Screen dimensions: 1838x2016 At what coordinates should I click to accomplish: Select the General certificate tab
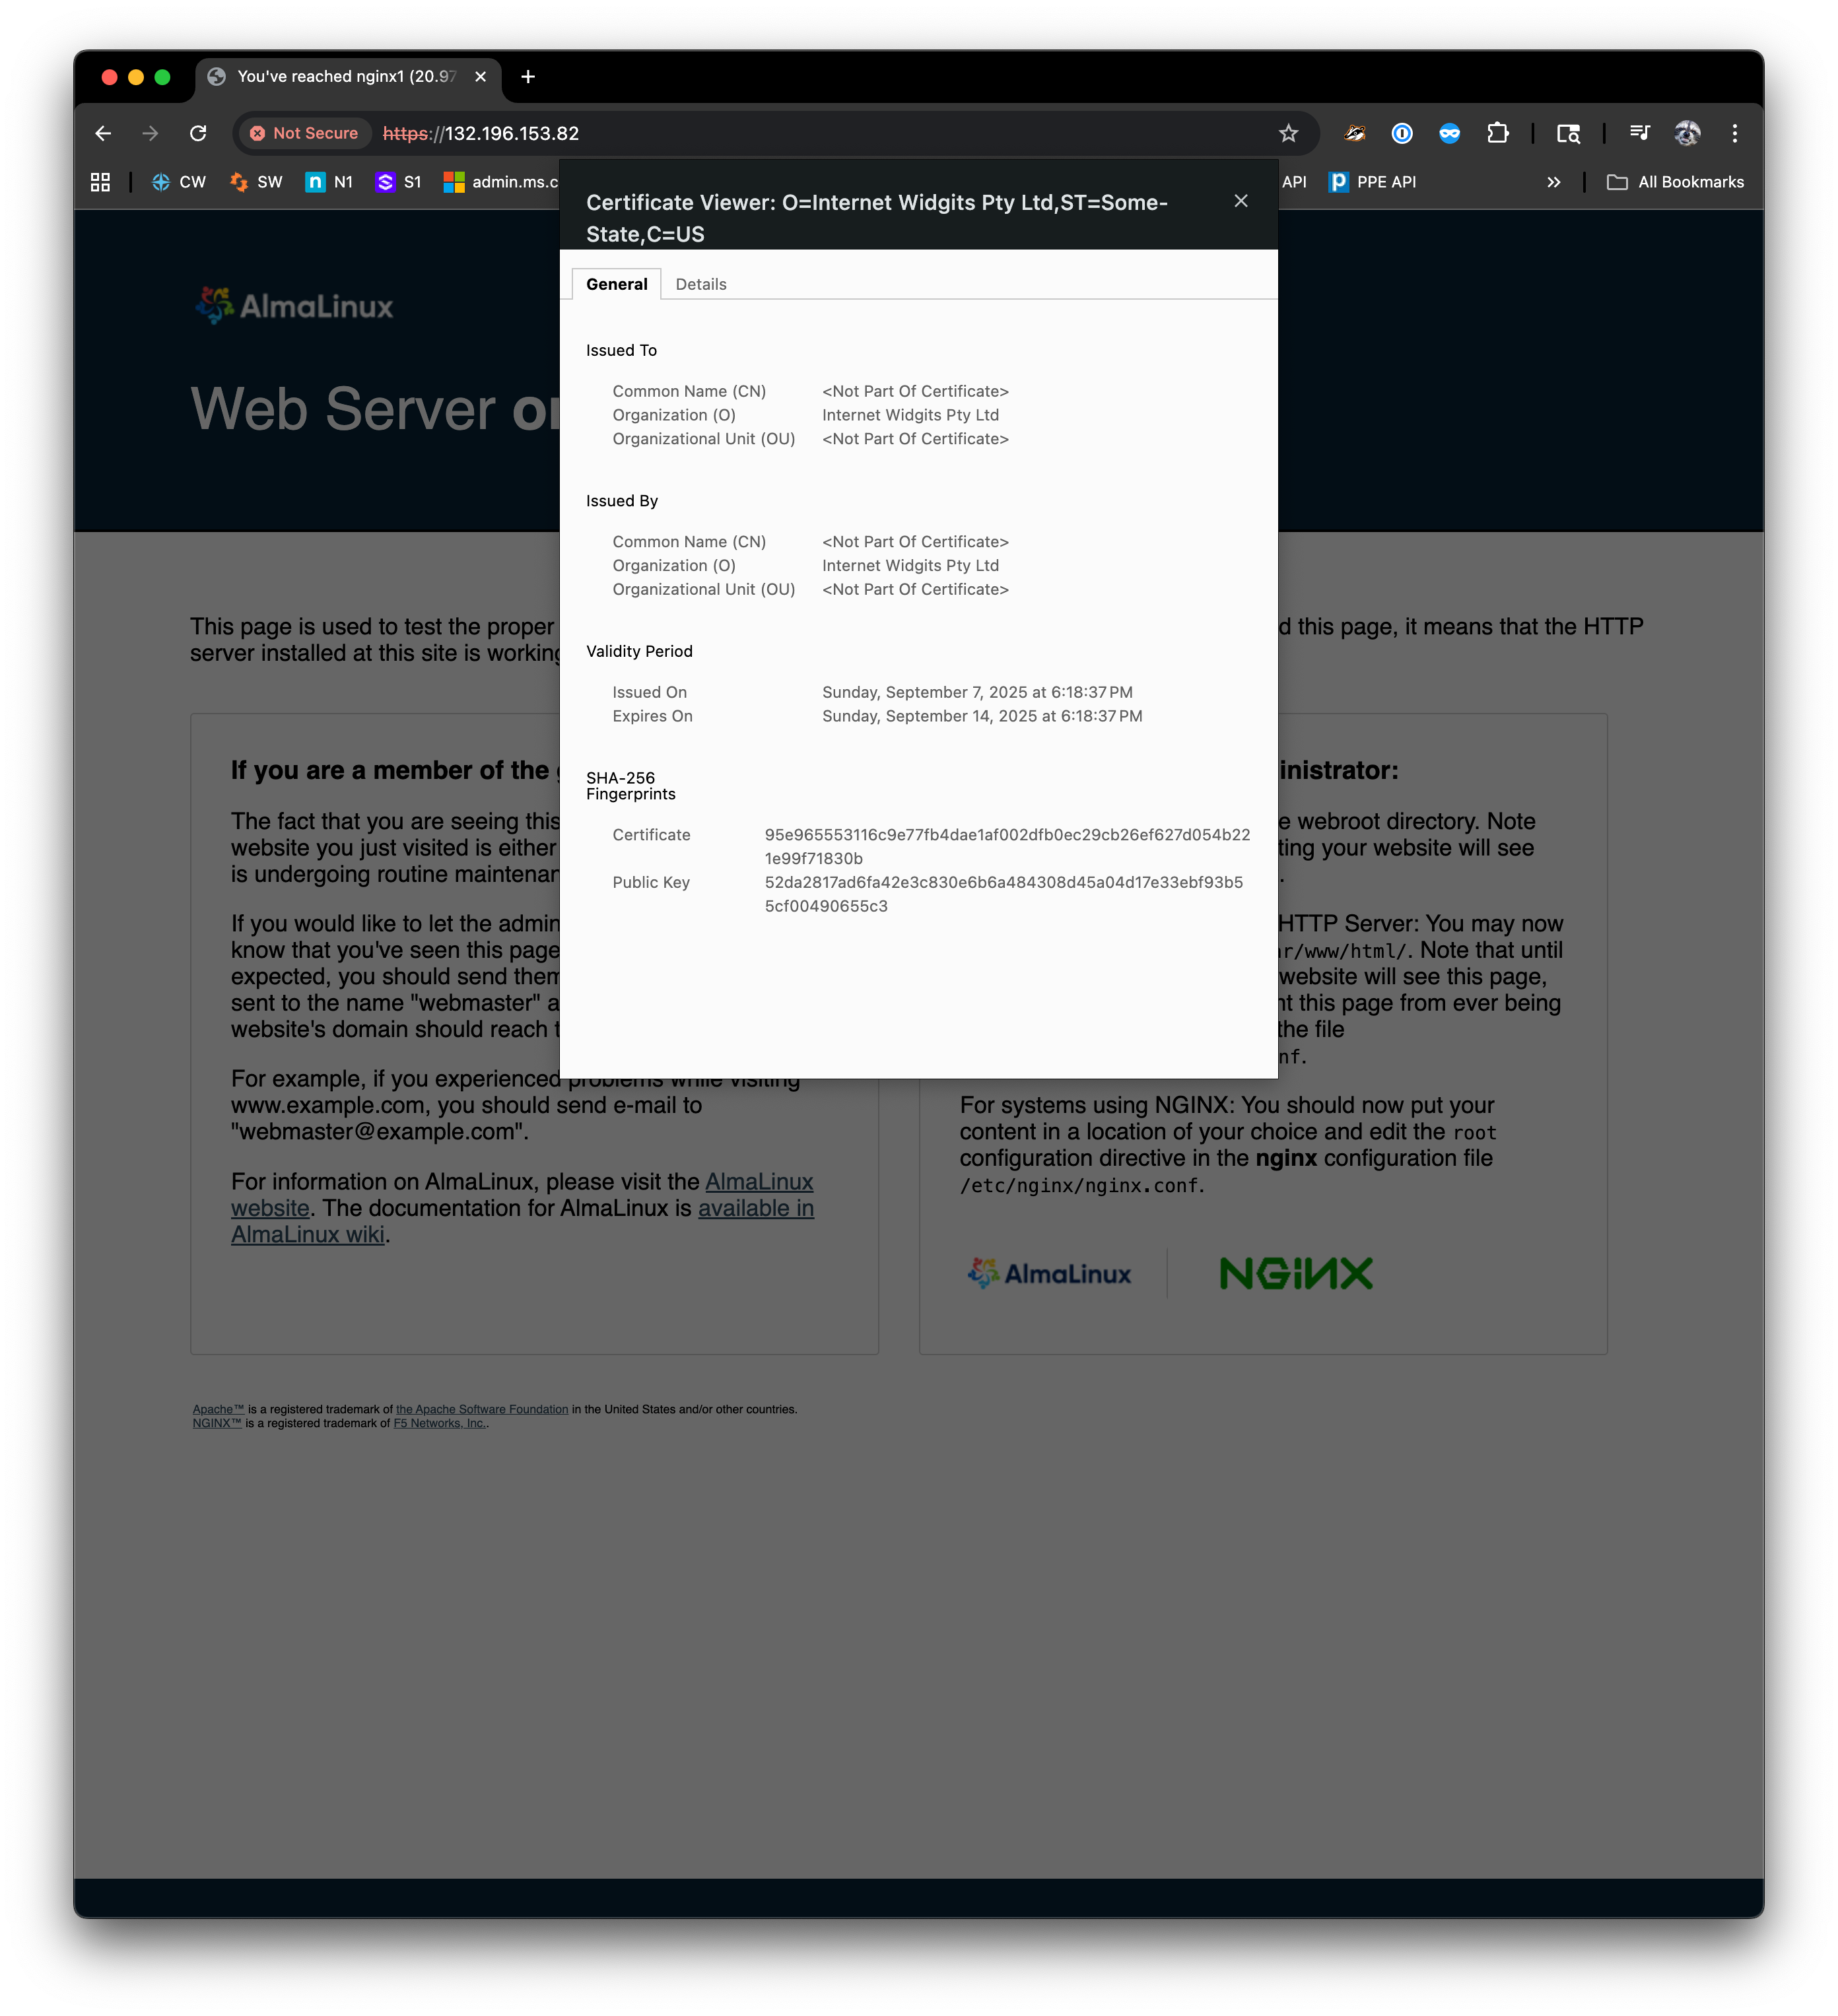click(x=616, y=284)
